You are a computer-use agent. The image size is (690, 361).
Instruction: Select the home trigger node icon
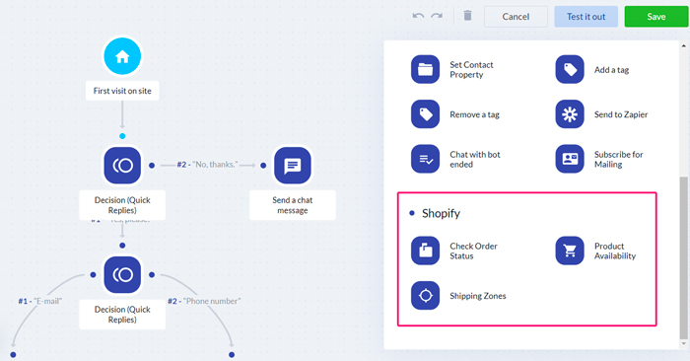click(x=122, y=56)
